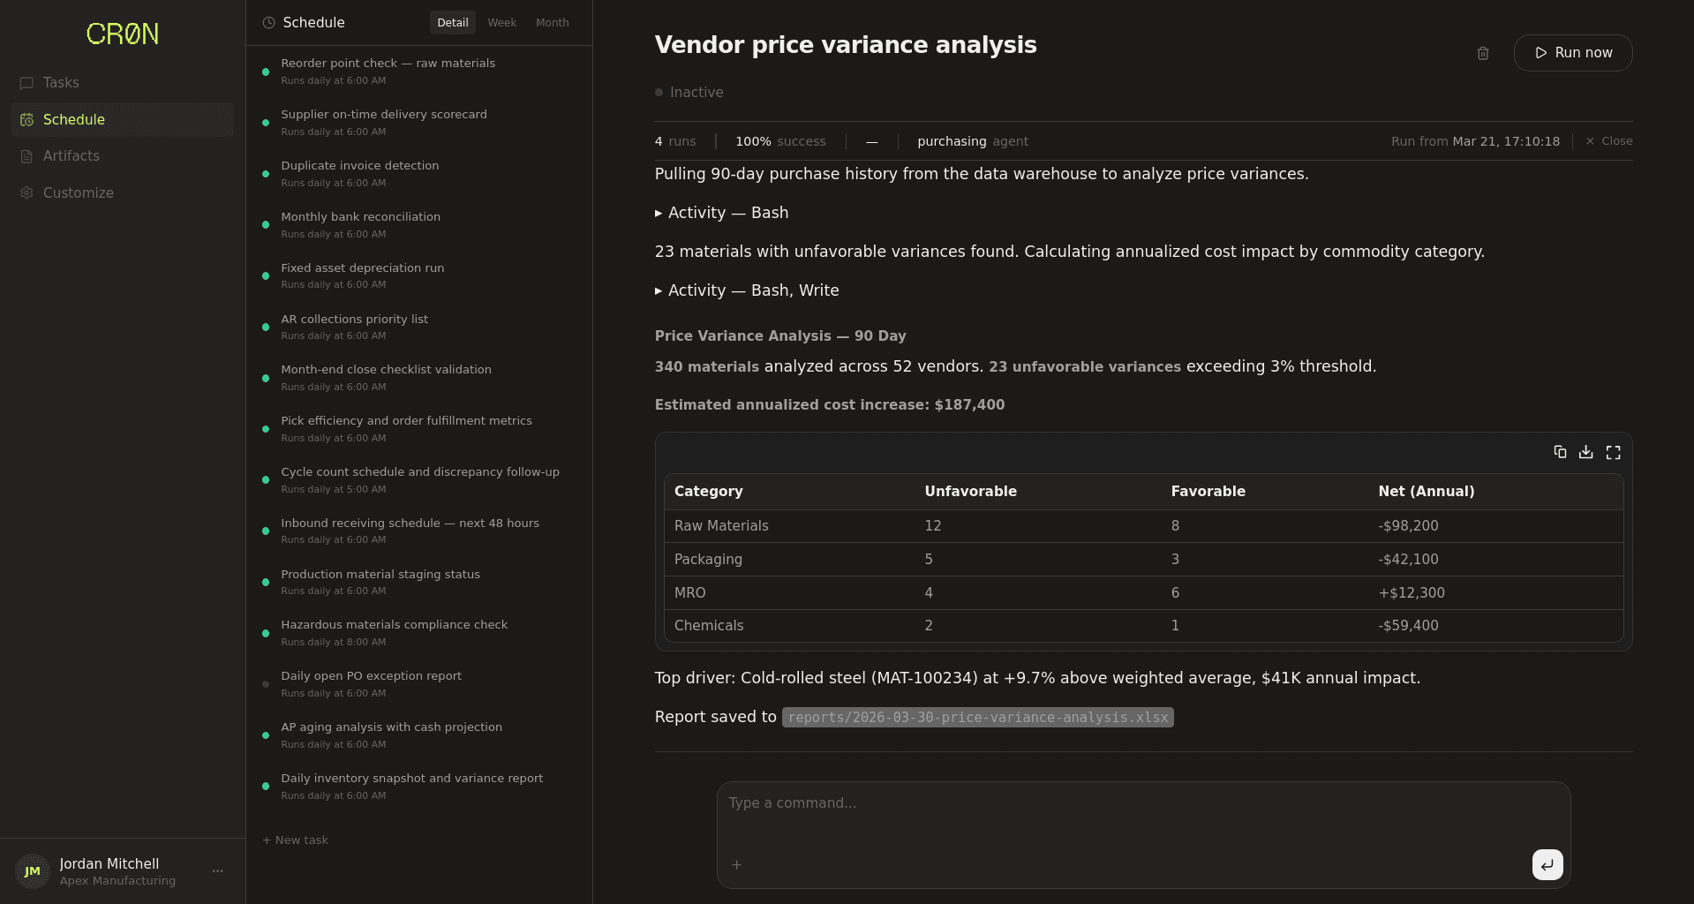Click the JM user avatar
Screen dimensions: 1694x904
click(33, 871)
